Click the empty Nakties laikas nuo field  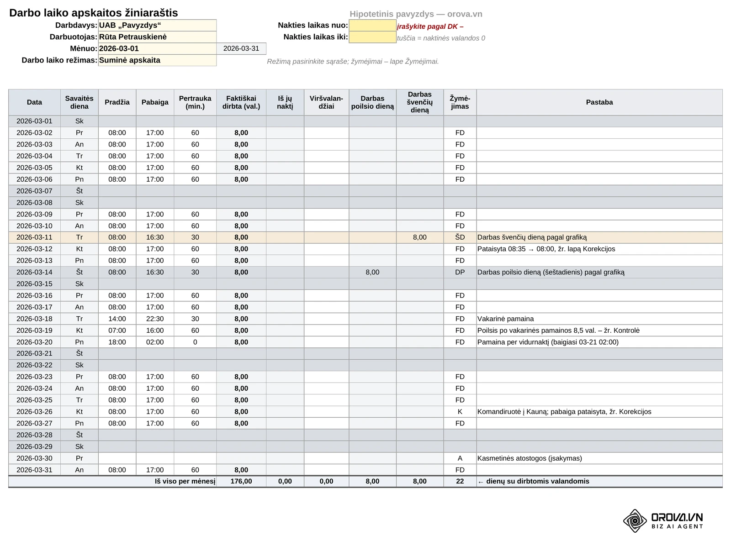coord(372,26)
